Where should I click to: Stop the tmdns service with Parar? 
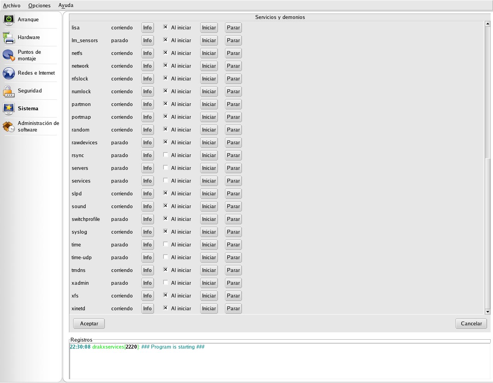pos(233,270)
